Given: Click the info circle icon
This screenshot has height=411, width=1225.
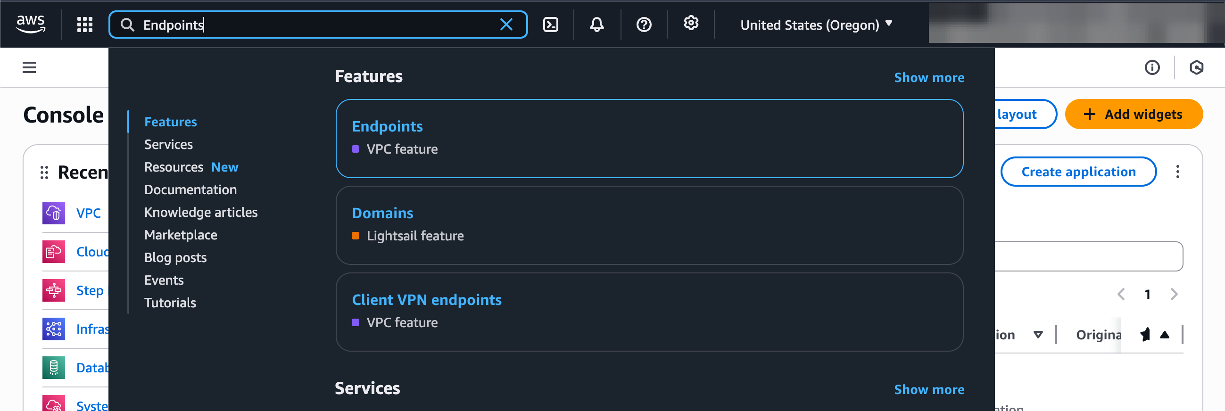Looking at the screenshot, I should 1152,67.
